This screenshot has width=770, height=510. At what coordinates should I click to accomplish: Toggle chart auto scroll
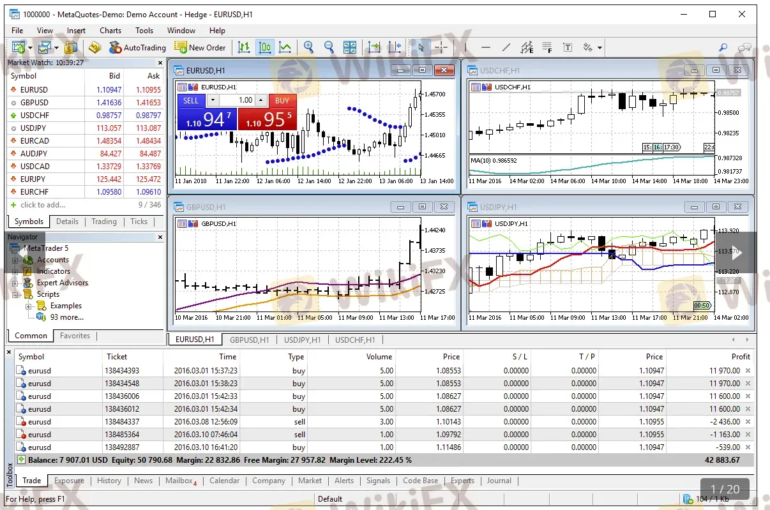pyautogui.click(x=374, y=47)
